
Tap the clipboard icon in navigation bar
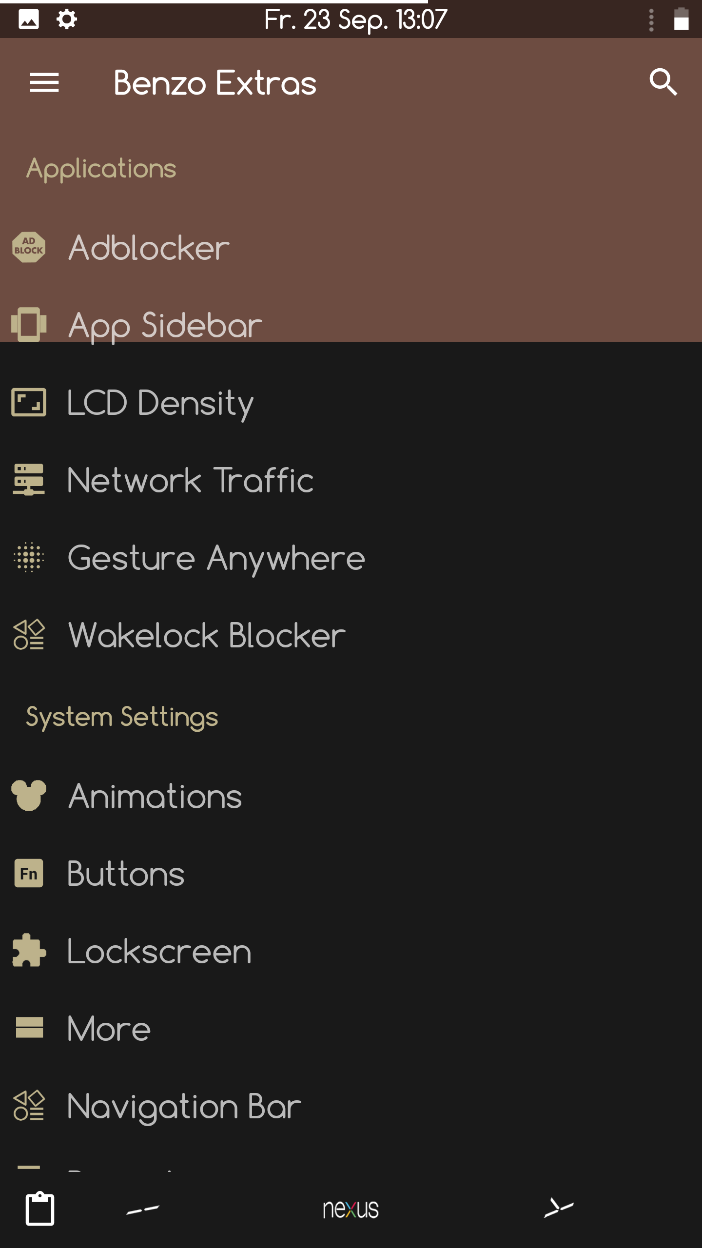tap(40, 1209)
